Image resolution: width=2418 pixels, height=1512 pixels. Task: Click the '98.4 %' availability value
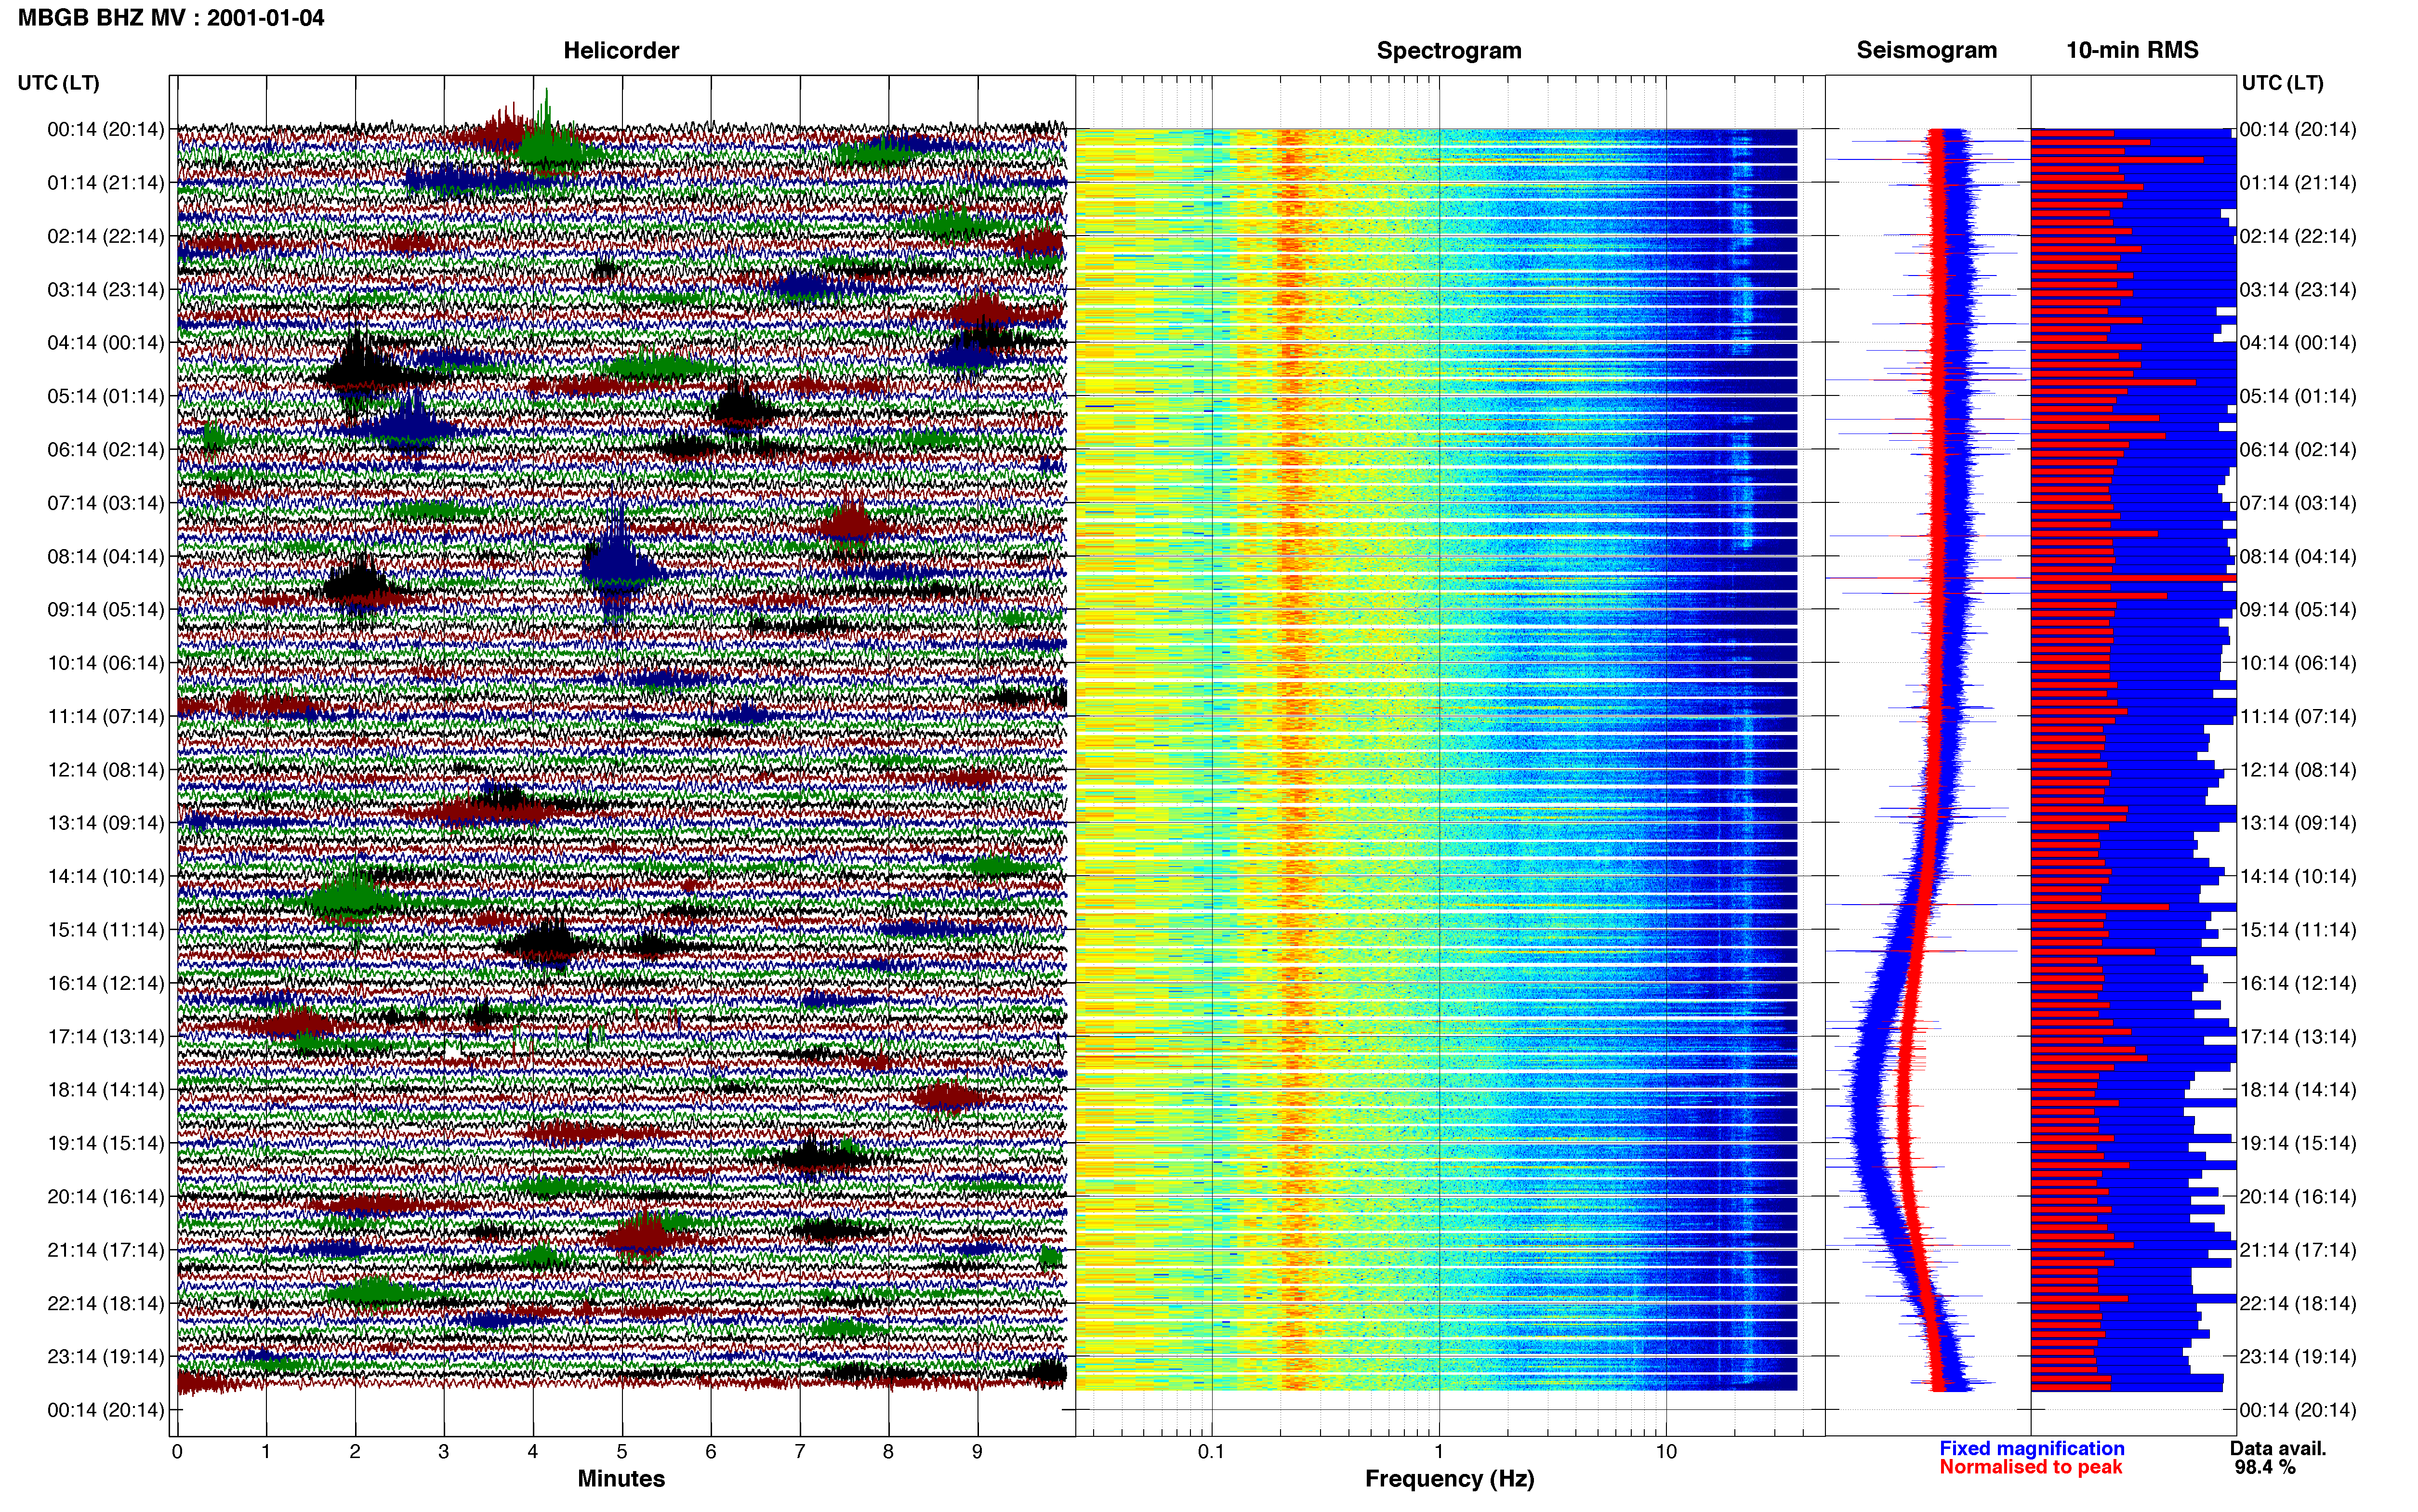(x=2265, y=1467)
